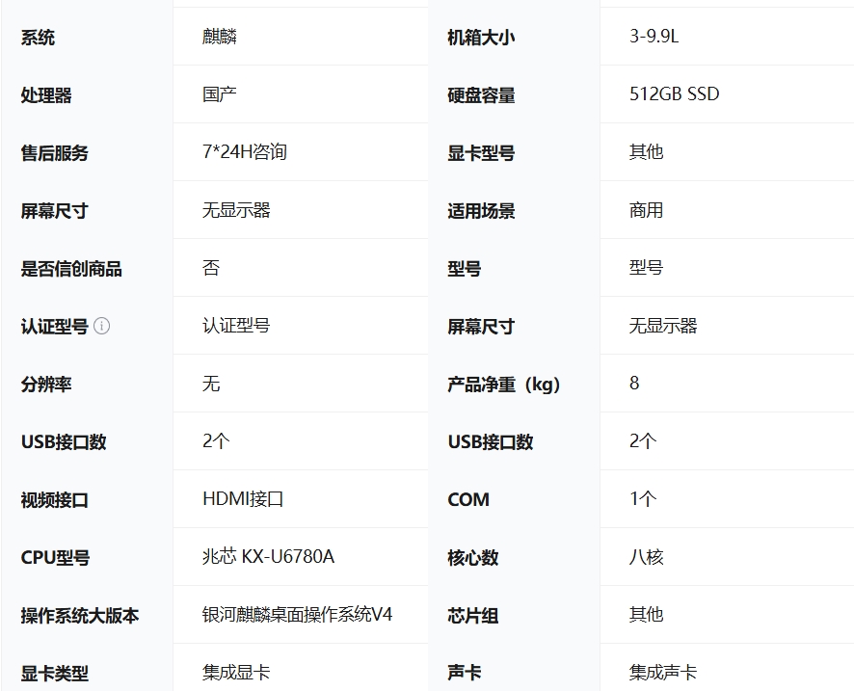Viewport: 854px width, 691px height.
Task: Select the 操作系统大版本 label
Action: click(79, 615)
